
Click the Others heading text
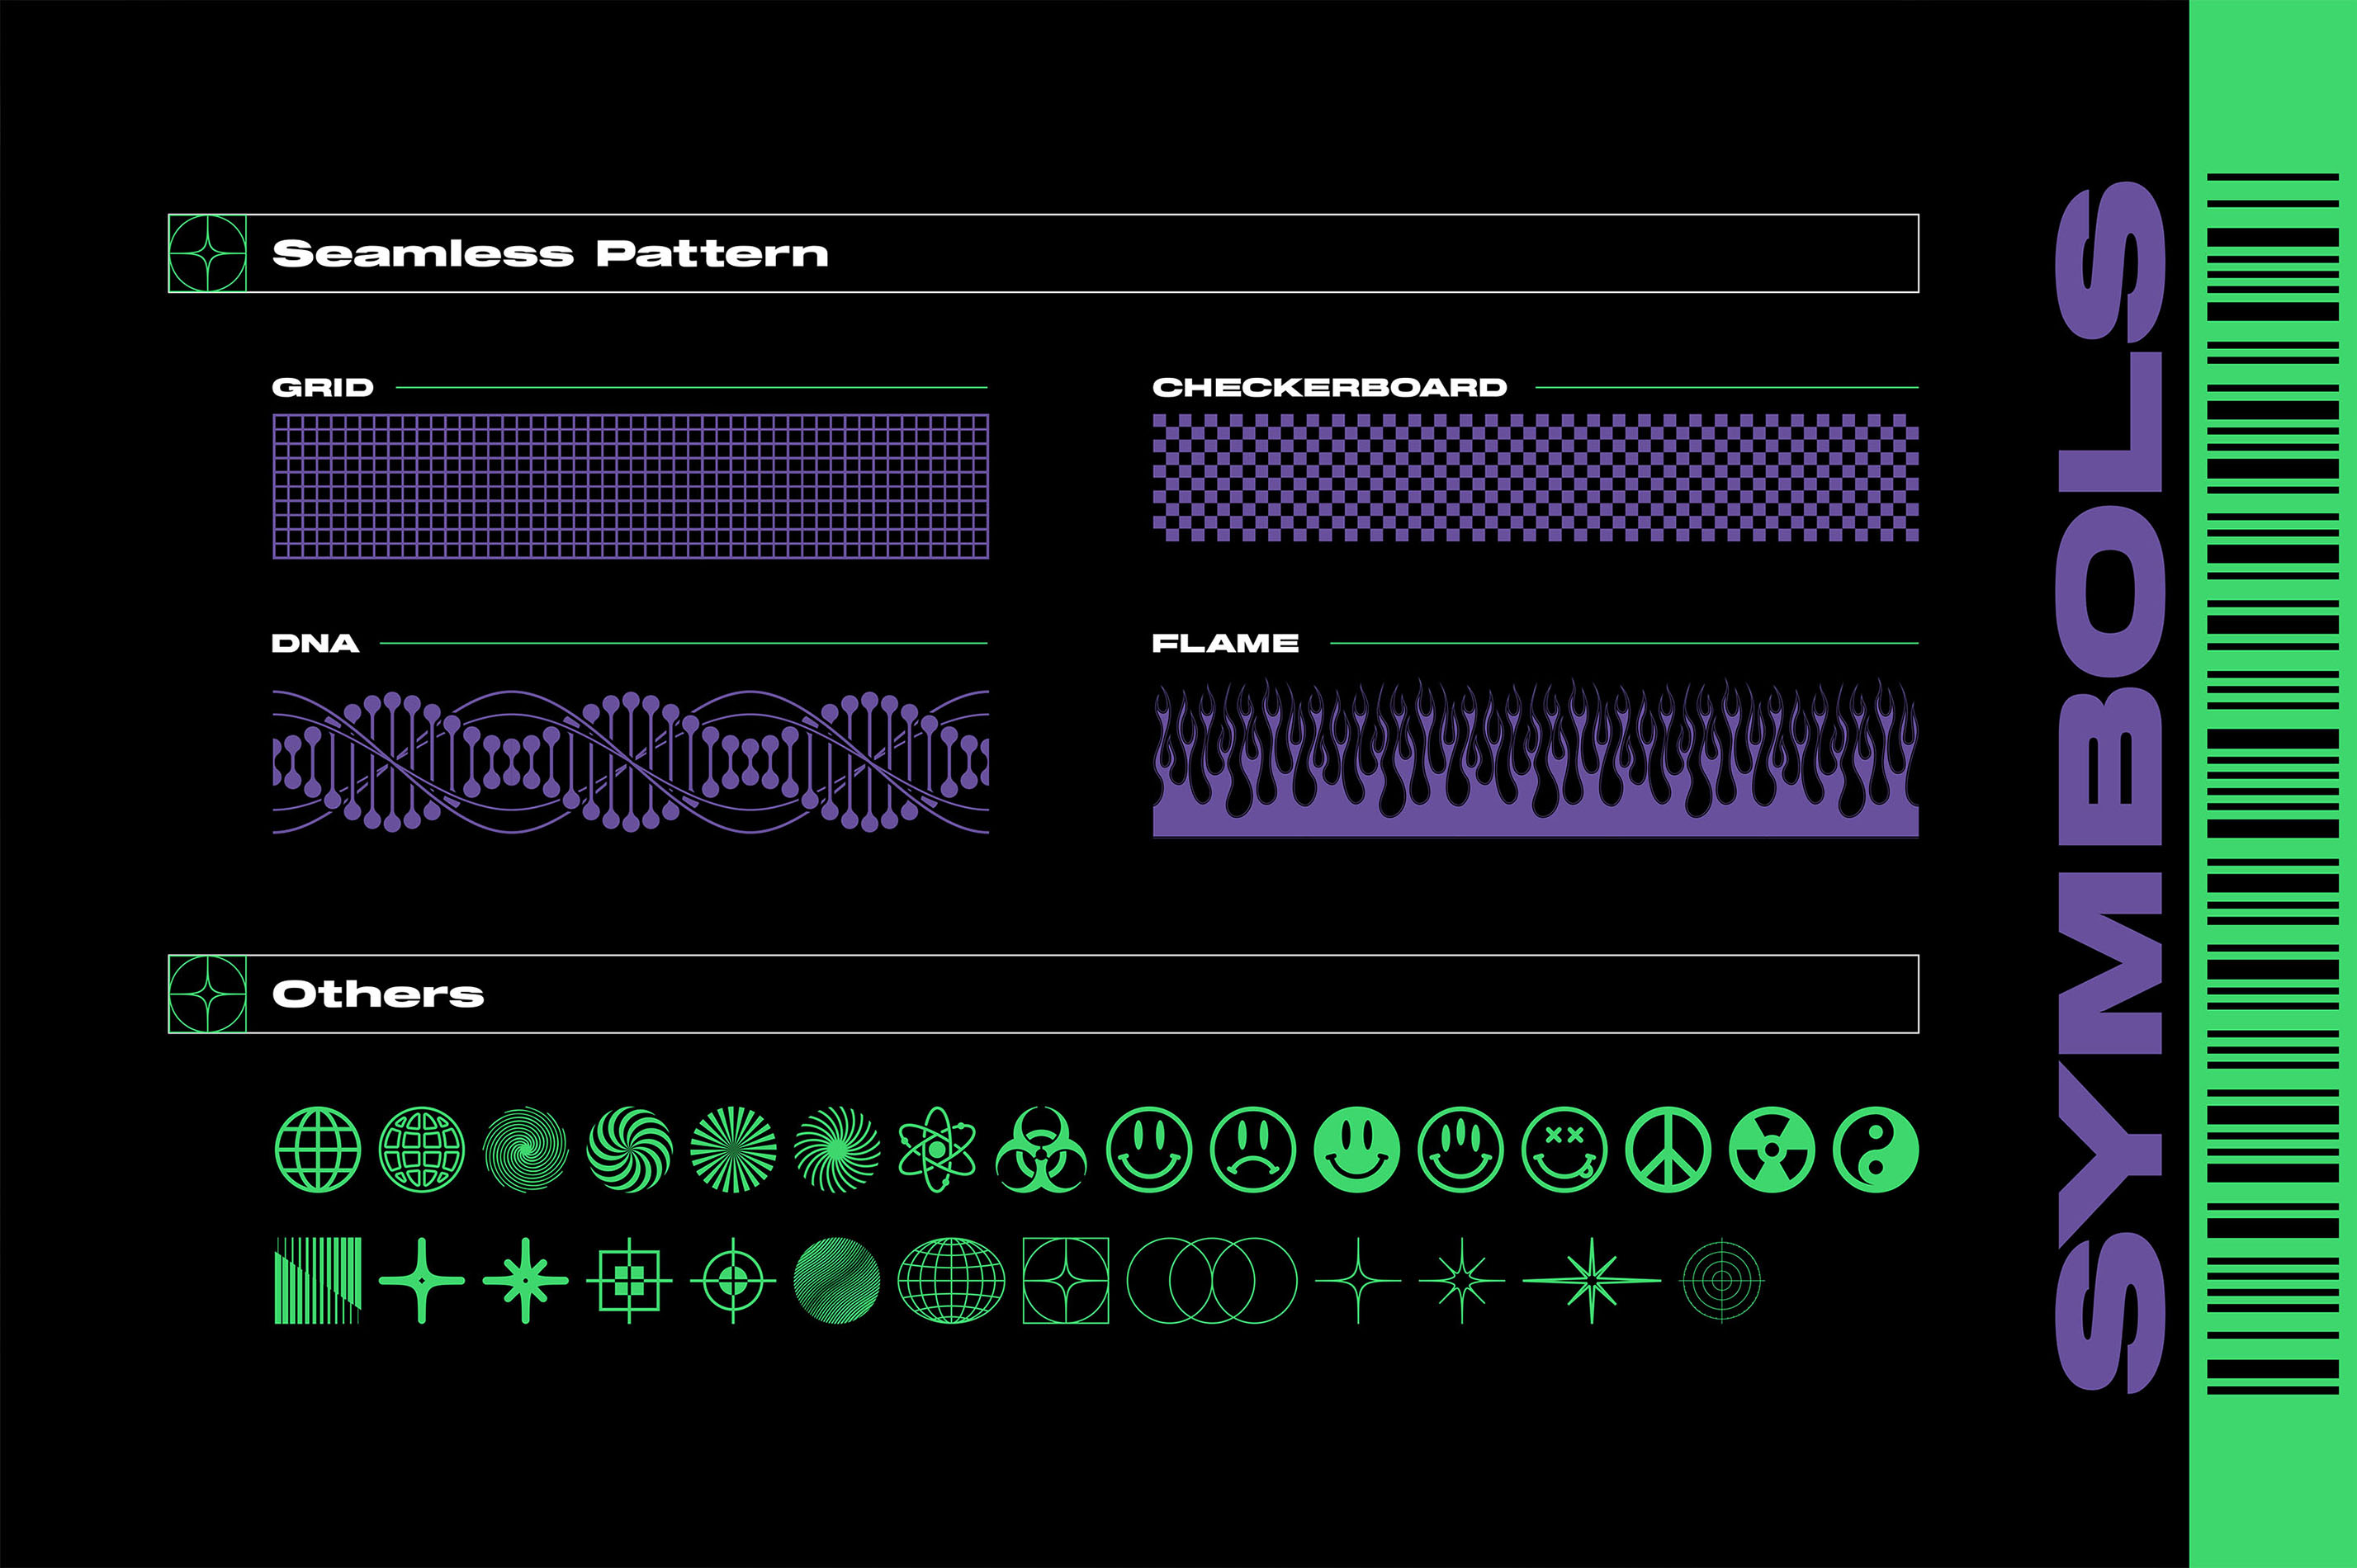(378, 994)
